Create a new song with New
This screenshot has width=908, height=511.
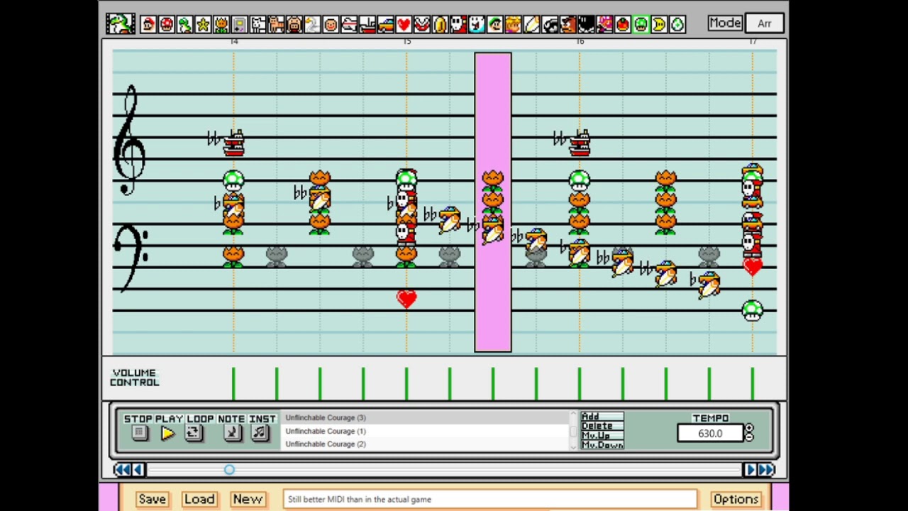coord(248,499)
